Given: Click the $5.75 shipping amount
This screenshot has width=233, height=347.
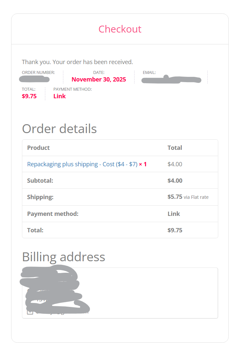Looking at the screenshot, I should point(175,197).
